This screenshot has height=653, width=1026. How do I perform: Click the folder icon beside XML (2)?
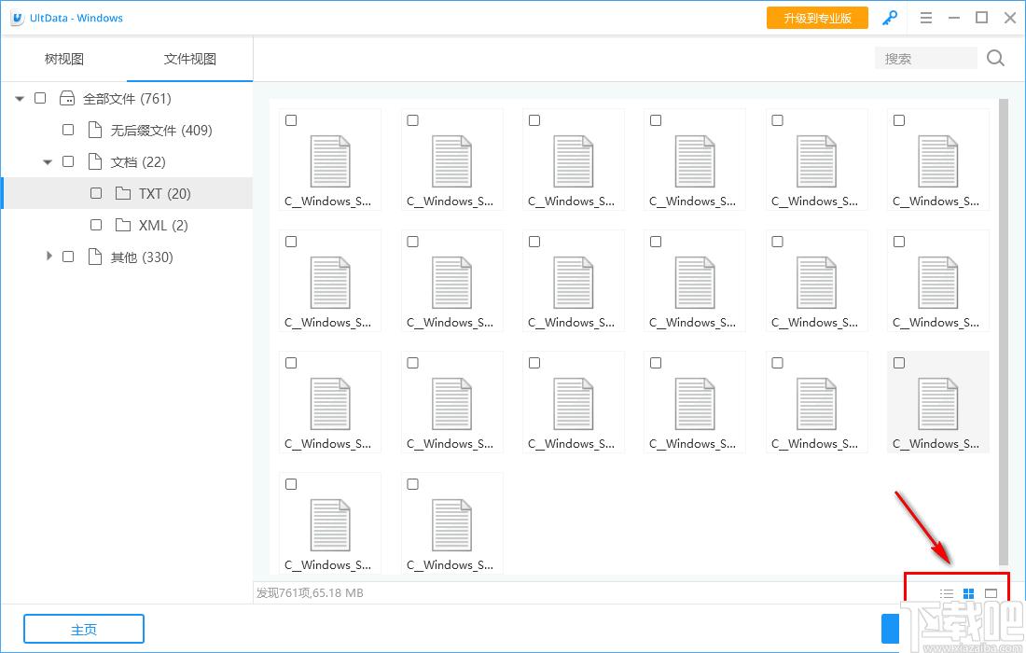(122, 225)
